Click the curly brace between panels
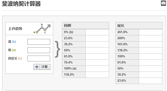The height and width of the screenshot is (91, 167). point(57,49)
